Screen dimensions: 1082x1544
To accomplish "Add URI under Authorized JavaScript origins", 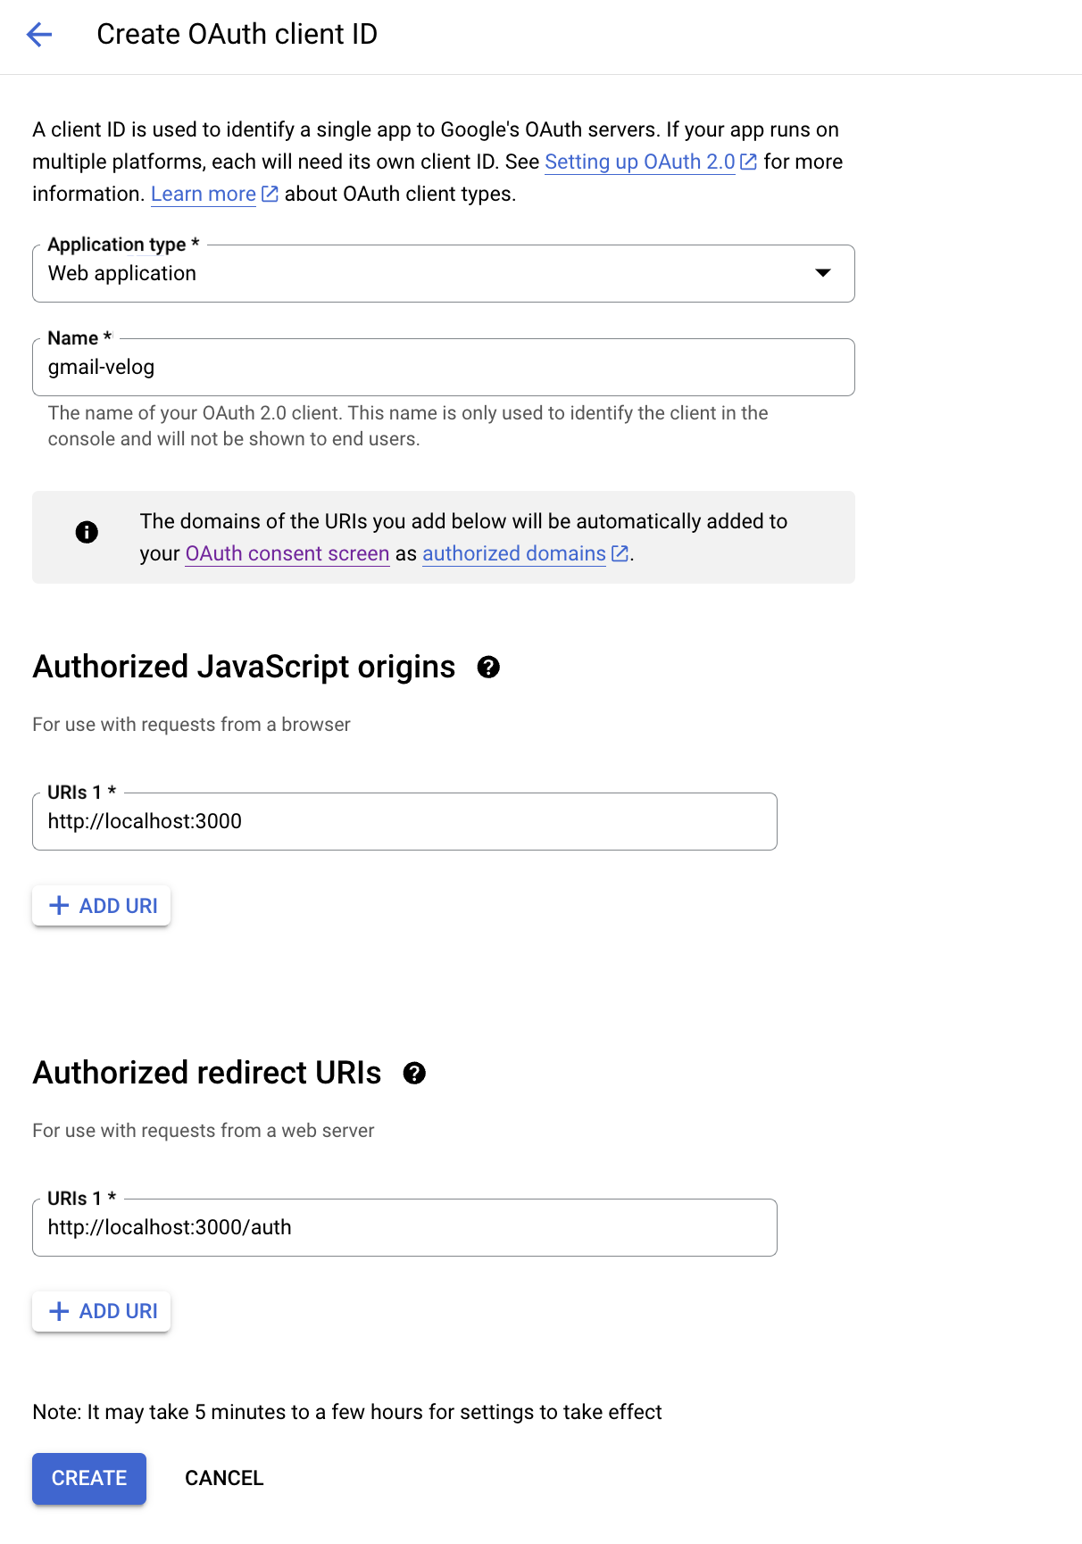I will 102,906.
